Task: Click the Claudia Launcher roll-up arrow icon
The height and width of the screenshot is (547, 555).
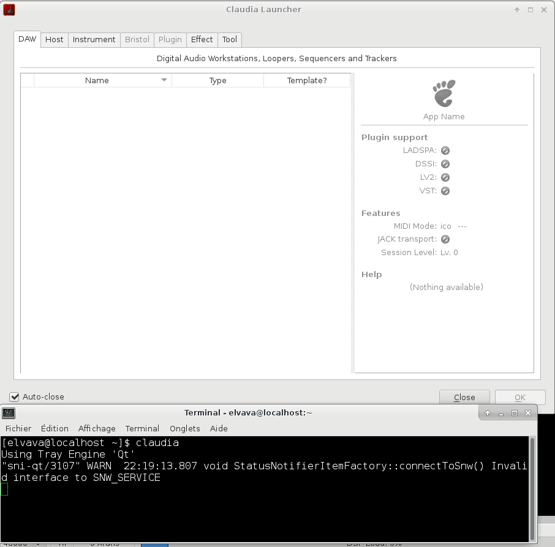Action: coord(517,10)
